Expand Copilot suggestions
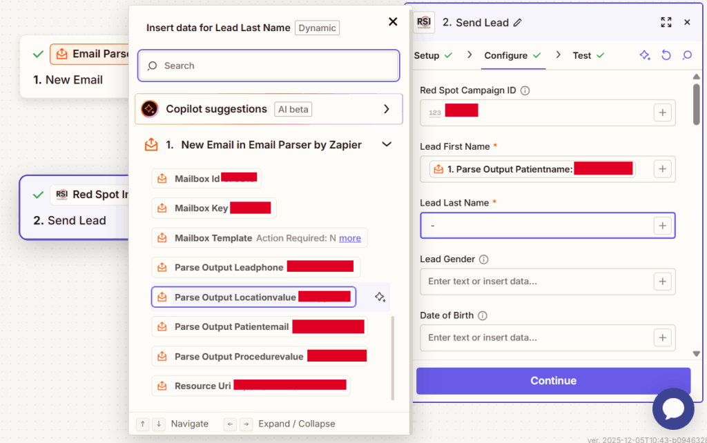Viewport: 707px width, 443px height. click(386, 109)
